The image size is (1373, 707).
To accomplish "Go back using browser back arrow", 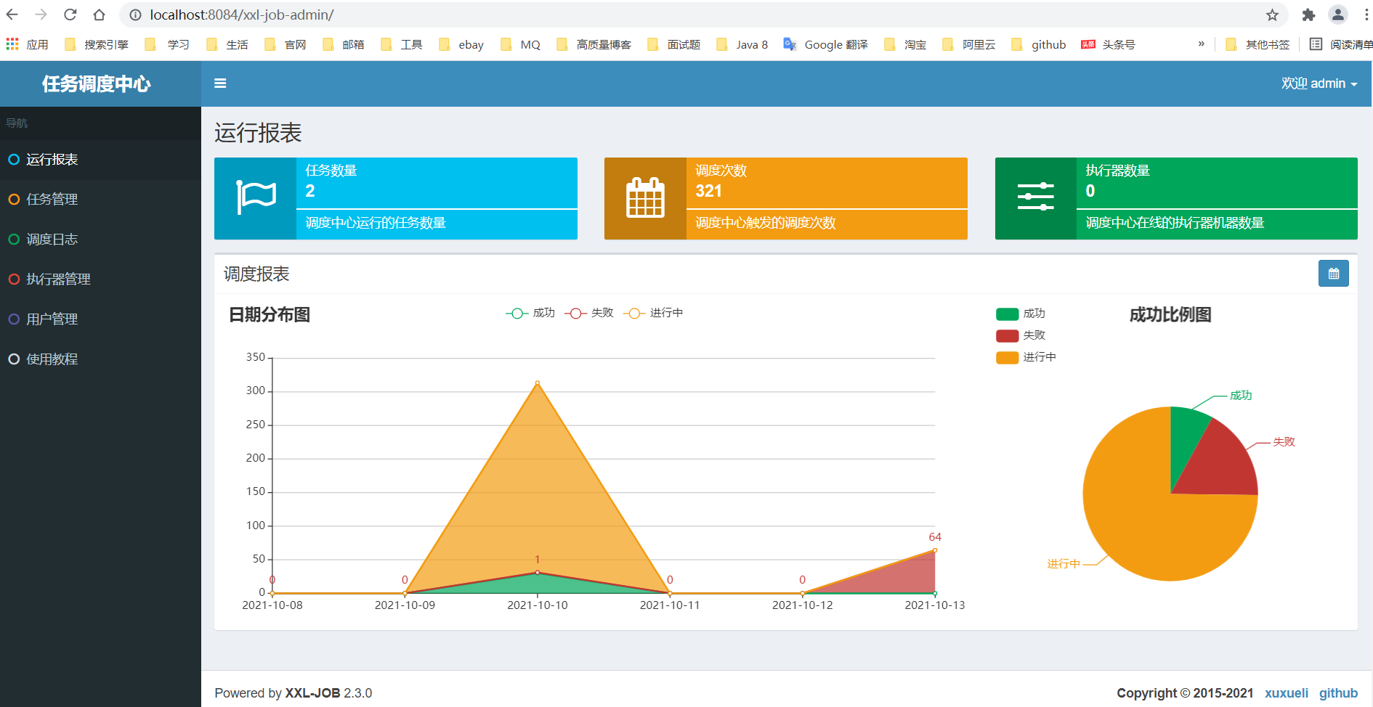I will [x=12, y=15].
